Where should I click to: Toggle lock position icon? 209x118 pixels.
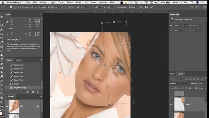click(183, 88)
